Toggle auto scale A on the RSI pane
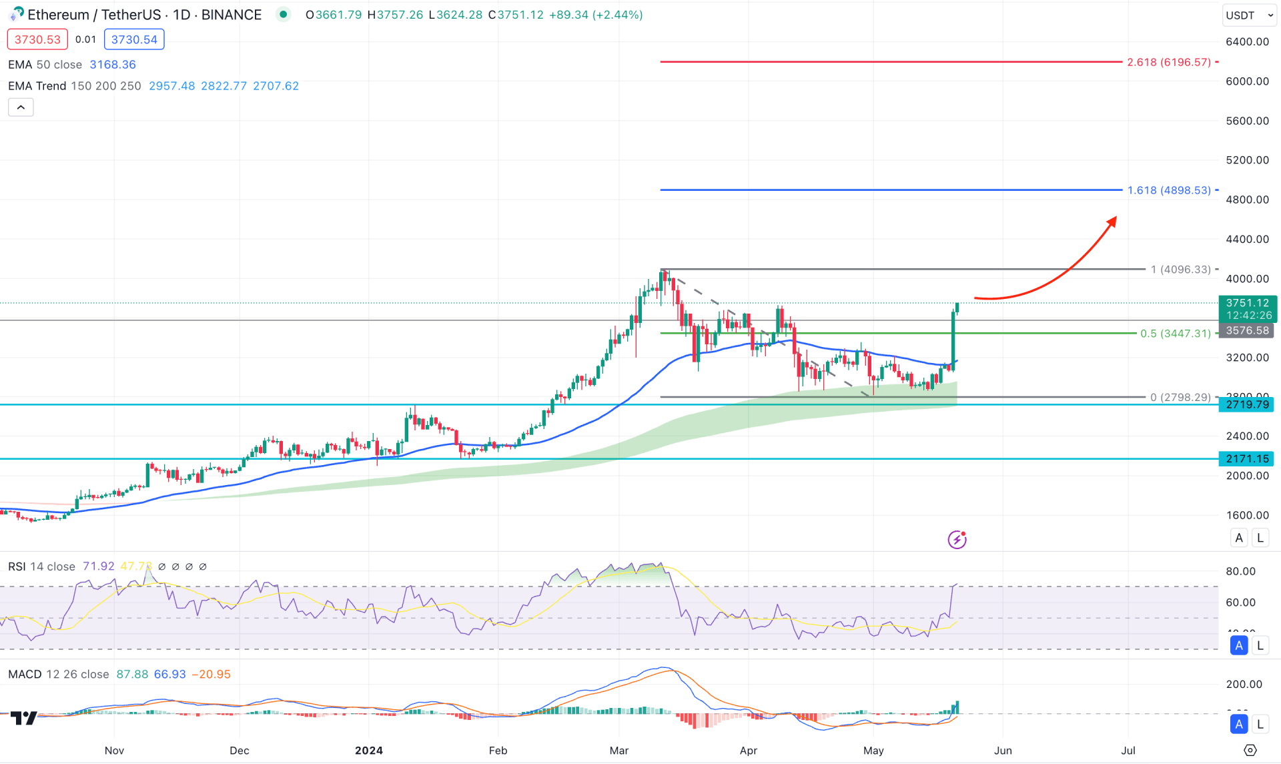The width and height of the screenshot is (1281, 764). pyautogui.click(x=1239, y=645)
